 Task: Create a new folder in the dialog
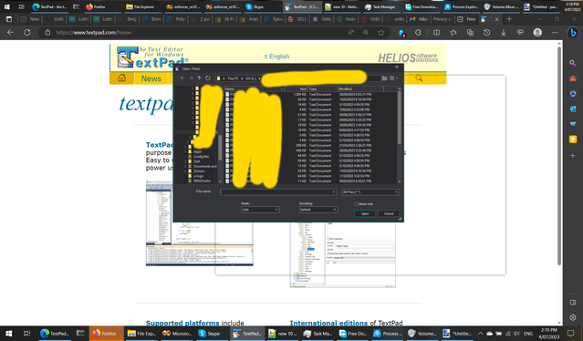384,78
